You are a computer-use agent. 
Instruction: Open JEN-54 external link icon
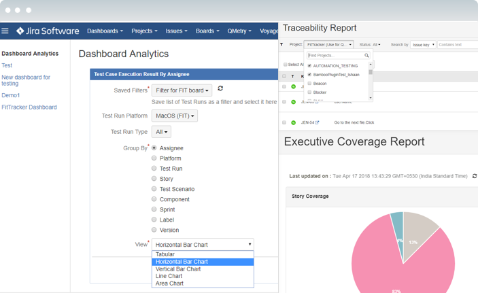pyautogui.click(x=317, y=122)
